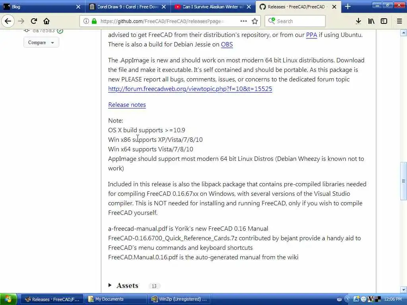Click 'OS X build supports >=10.9' text
This screenshot has width=407, height=305.
147,130
